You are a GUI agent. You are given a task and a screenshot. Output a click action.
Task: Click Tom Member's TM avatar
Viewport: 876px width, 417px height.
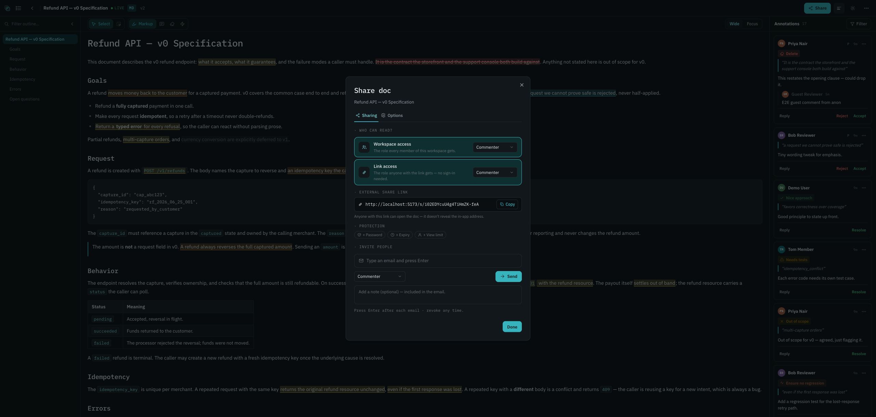pos(781,250)
